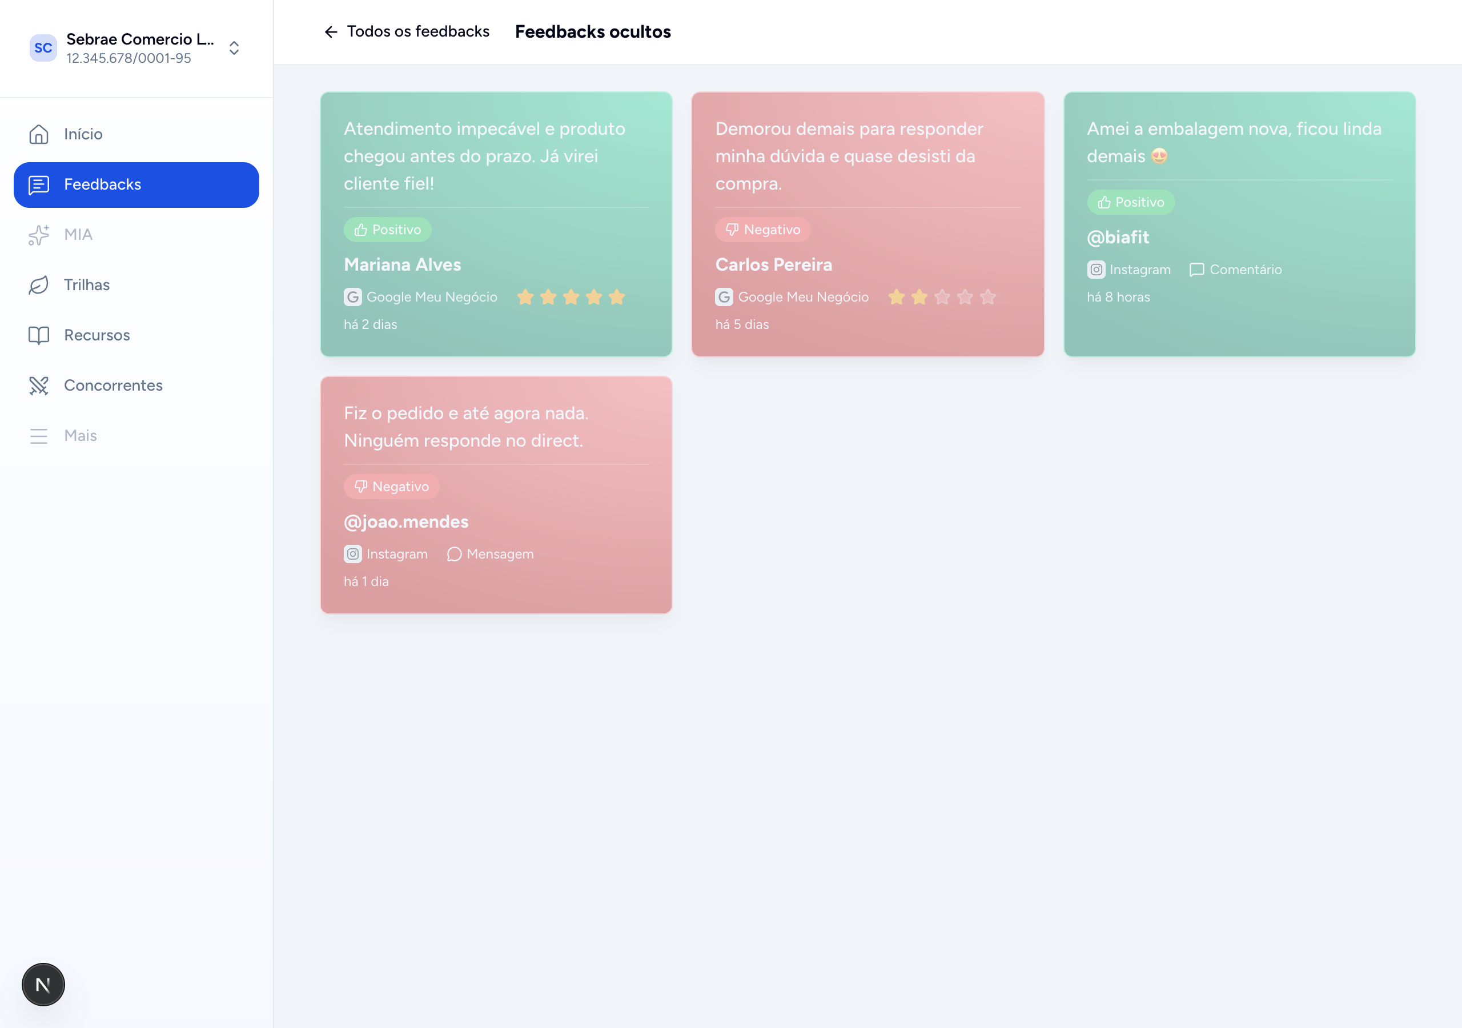The width and height of the screenshot is (1462, 1028).
Task: Click thumbs-down icon on @joao.mendes card
Action: tap(361, 487)
